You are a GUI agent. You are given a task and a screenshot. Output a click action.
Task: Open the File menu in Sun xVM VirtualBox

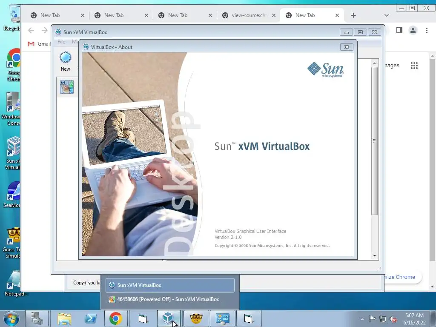click(x=61, y=42)
